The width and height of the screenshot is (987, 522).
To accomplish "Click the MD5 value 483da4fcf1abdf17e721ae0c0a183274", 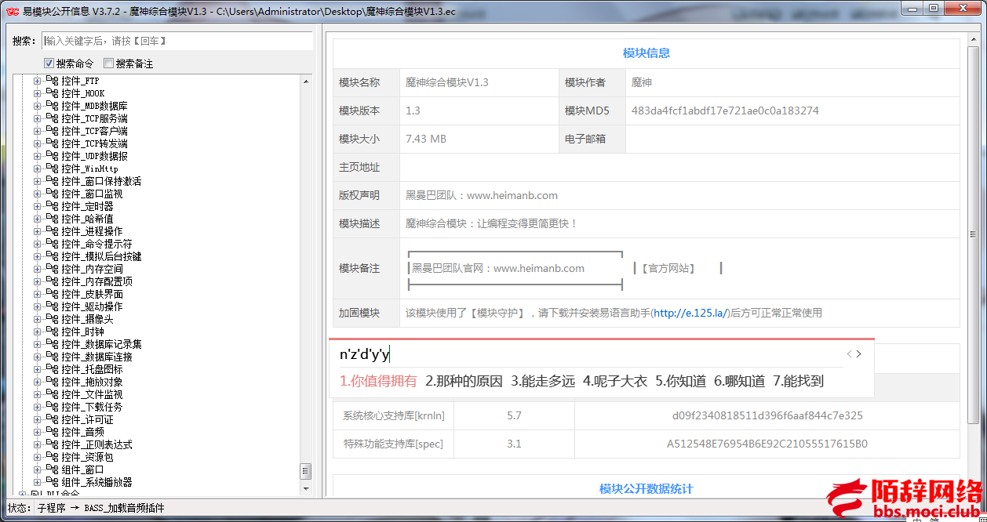I will 725,111.
